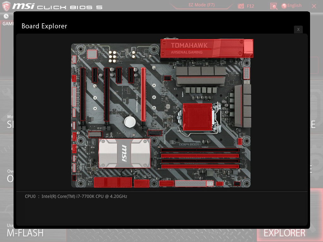This screenshot has width=323, height=242.
Task: Switch to EZ Mode (F7)
Action: 202,5
